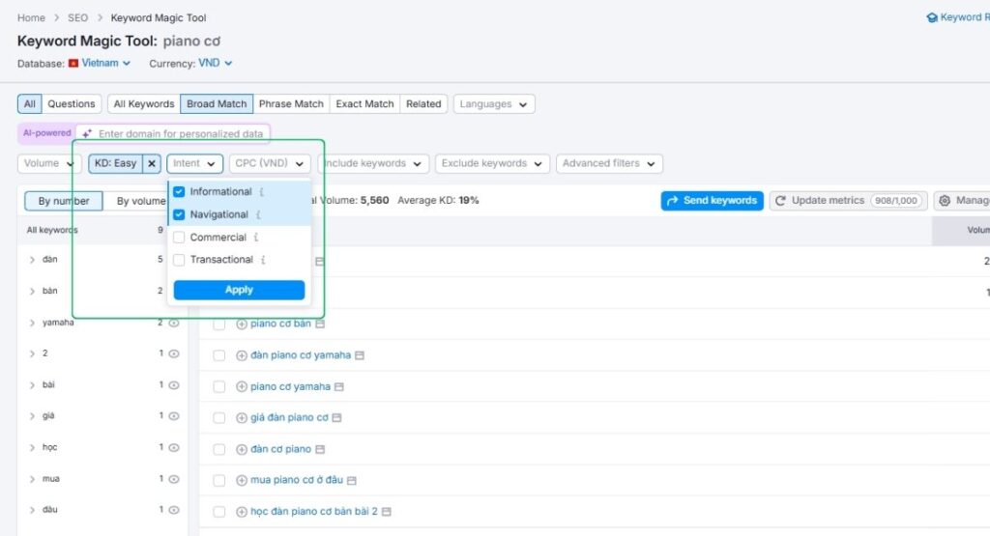Uncheck the Informational intent checkbox
The image size is (990, 536).
(179, 191)
